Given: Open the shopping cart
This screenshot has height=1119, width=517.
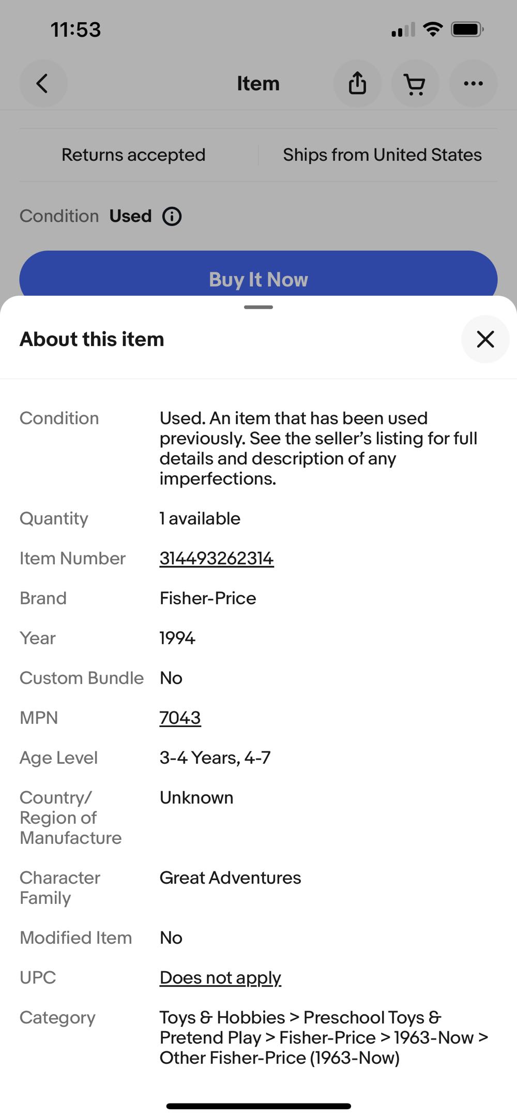Looking at the screenshot, I should pos(415,83).
